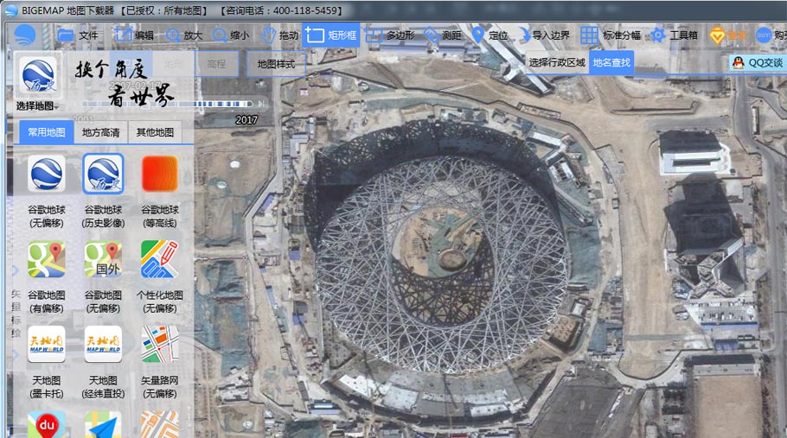
Task: Open the 工具箱 toolbox gear
Action: coord(674,35)
